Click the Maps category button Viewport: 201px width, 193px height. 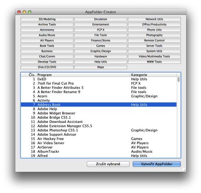click(100, 67)
